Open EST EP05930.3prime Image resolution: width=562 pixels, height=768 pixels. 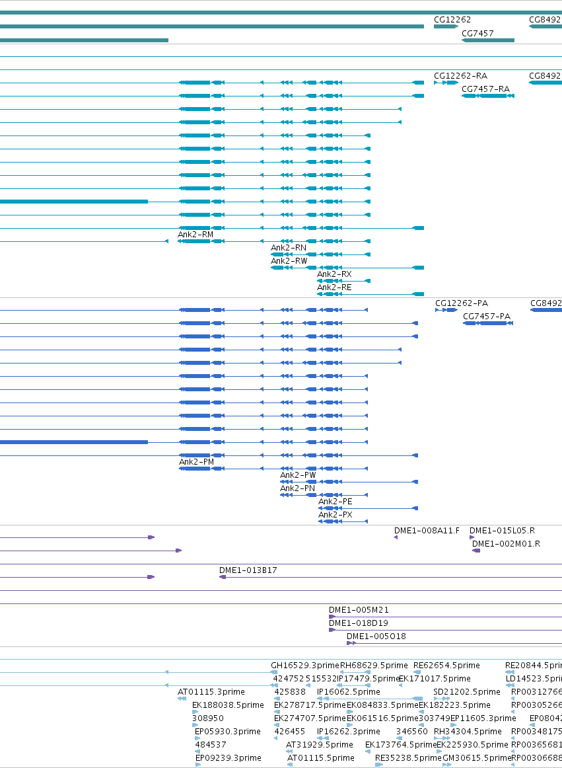click(228, 731)
